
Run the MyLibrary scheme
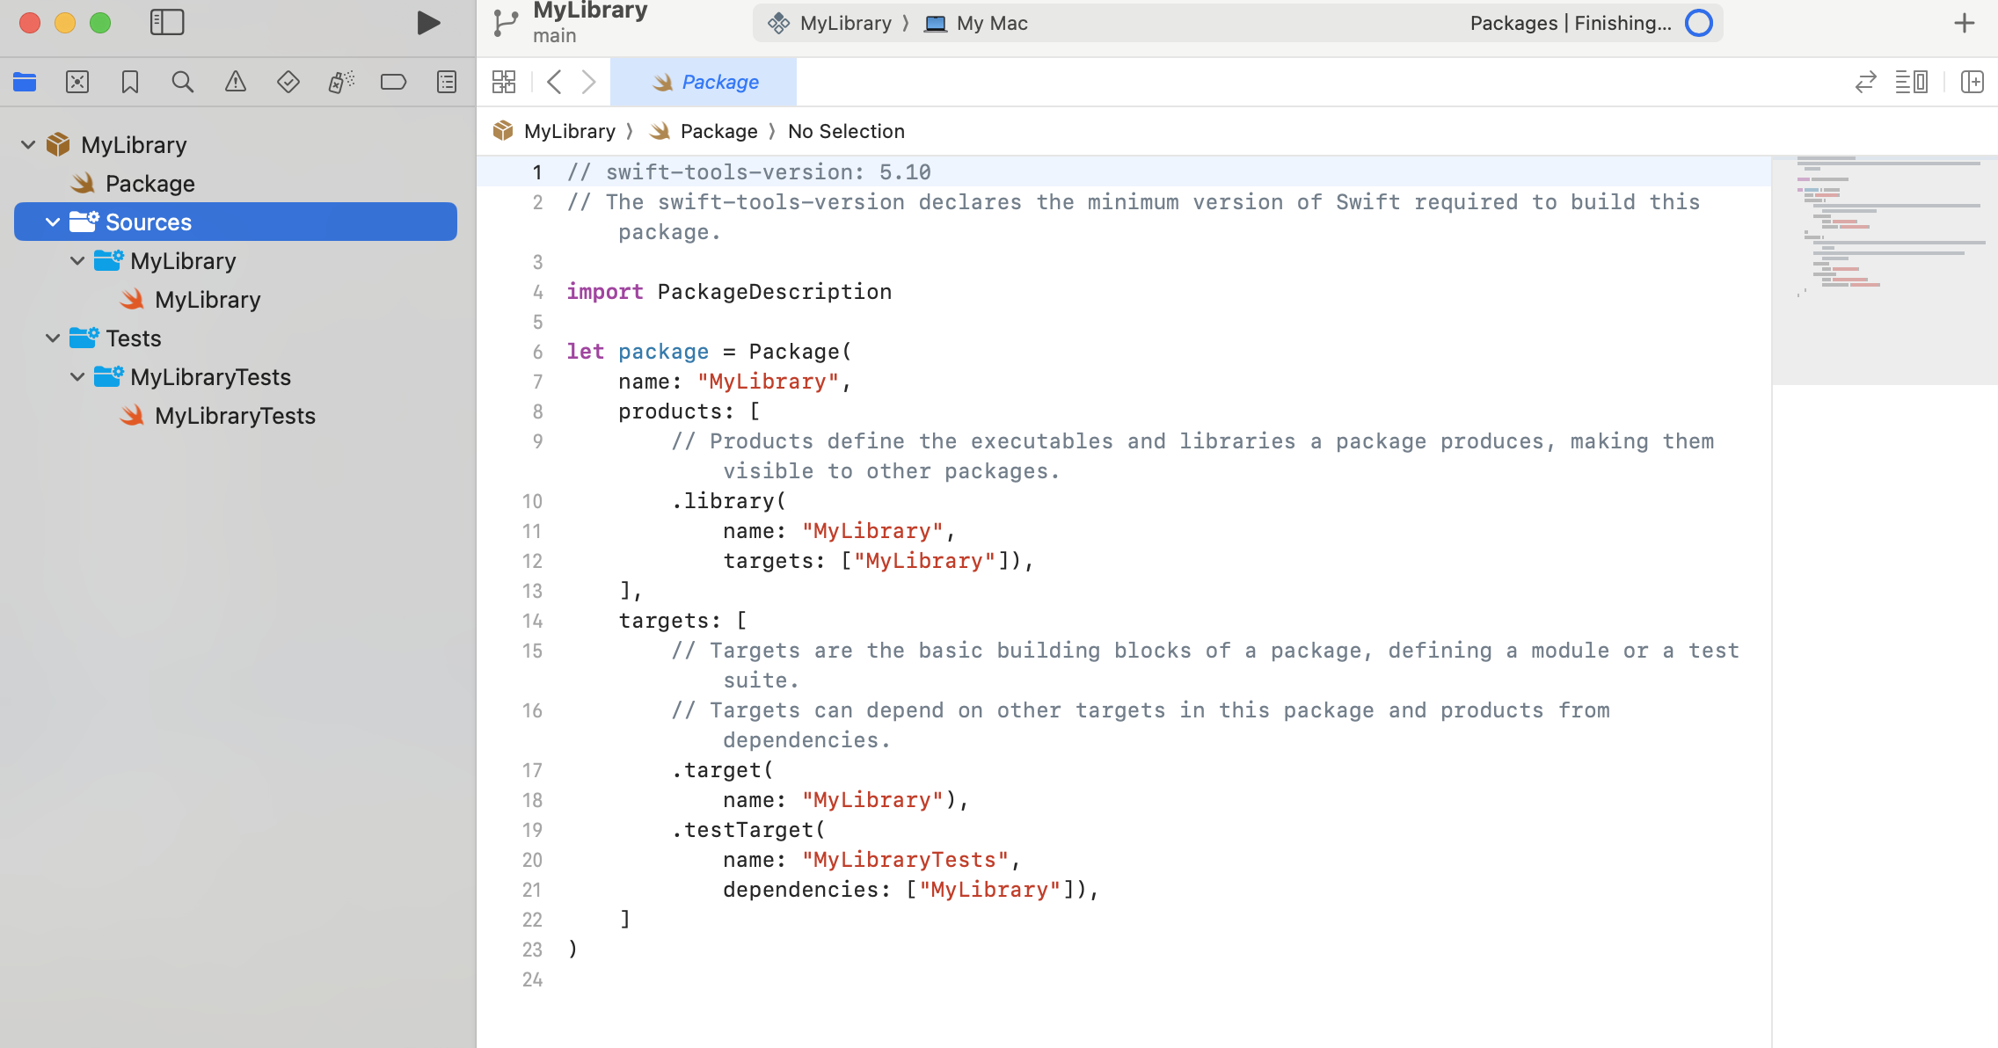428,23
